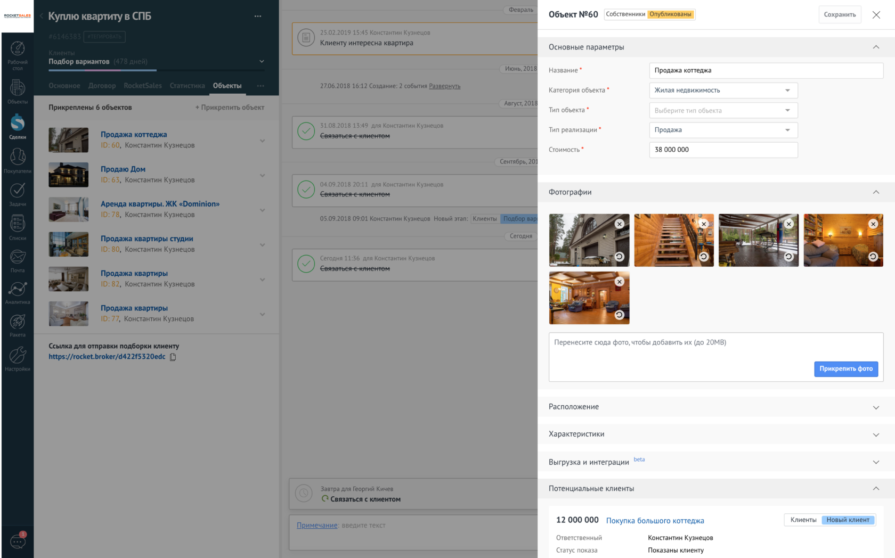Open Настройки in the sidebar
The image size is (895, 558).
tap(18, 357)
